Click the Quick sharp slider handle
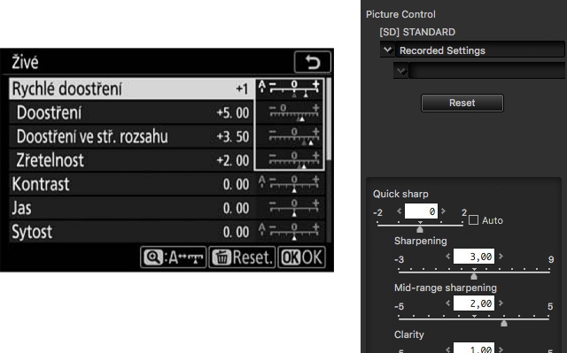Viewport: 567px width, 353px height. (x=420, y=229)
